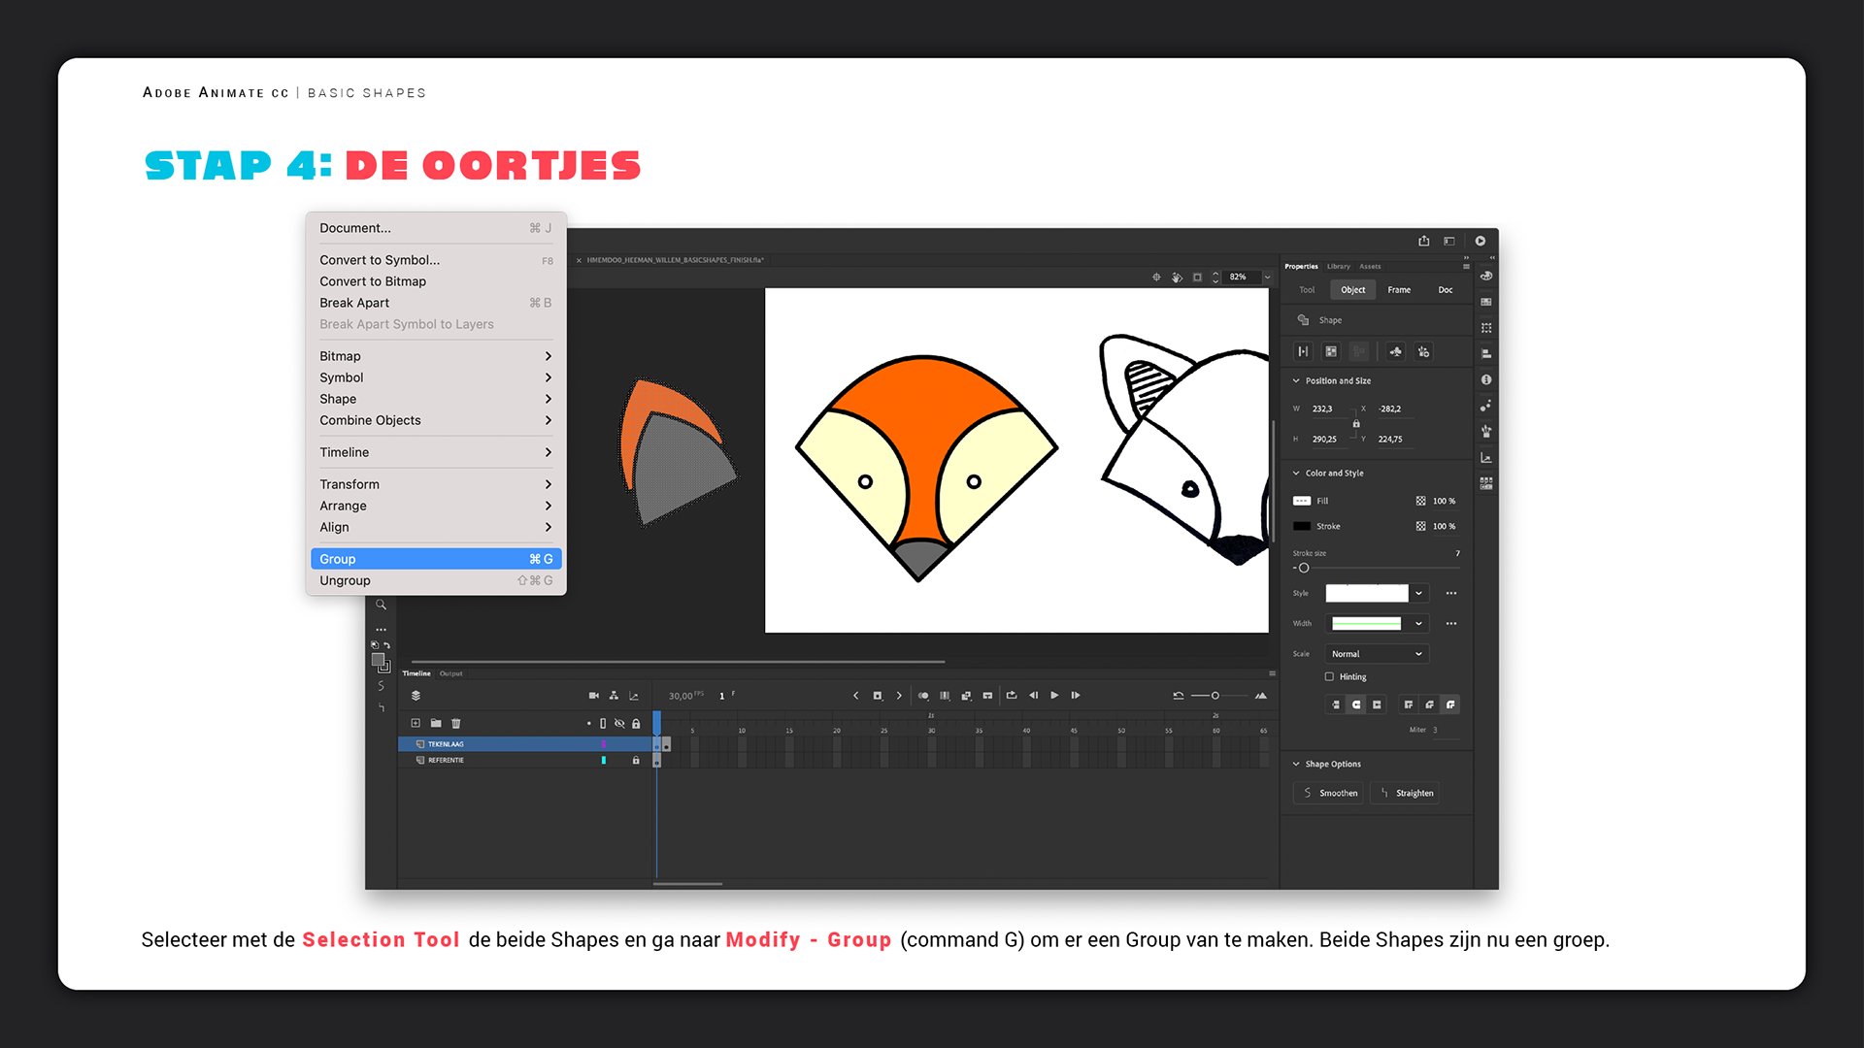The image size is (1864, 1048).
Task: Open the Color palette panel icon
Action: pos(1486,277)
